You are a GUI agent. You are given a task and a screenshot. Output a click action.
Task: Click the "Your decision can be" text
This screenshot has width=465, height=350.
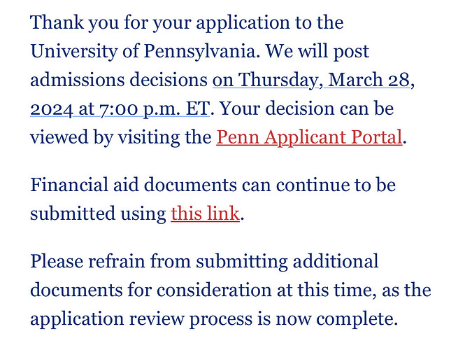pyautogui.click(x=307, y=108)
